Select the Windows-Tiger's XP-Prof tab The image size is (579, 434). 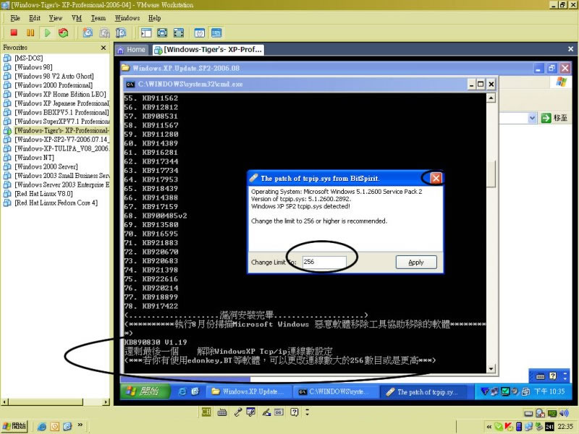208,49
